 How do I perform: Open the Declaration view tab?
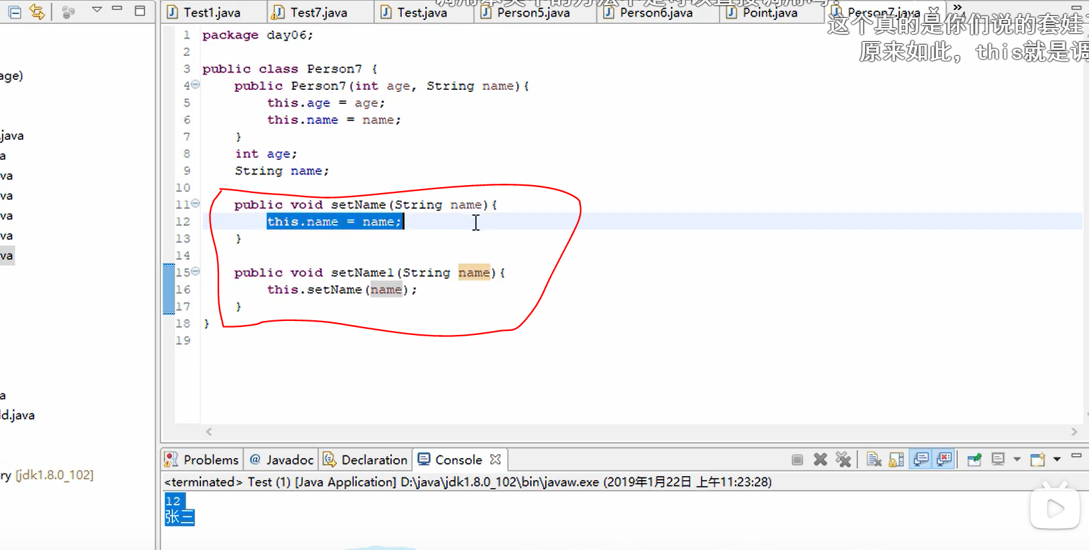(365, 459)
